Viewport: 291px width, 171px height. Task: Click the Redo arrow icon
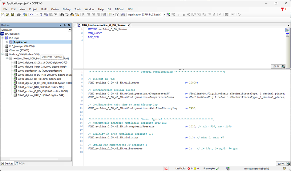pos(36,14)
